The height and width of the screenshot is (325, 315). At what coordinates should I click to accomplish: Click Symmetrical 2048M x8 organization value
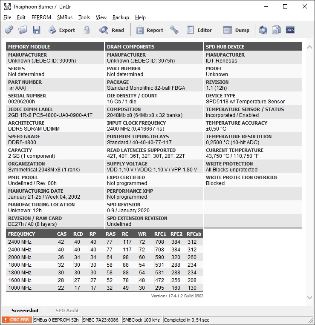(44, 170)
